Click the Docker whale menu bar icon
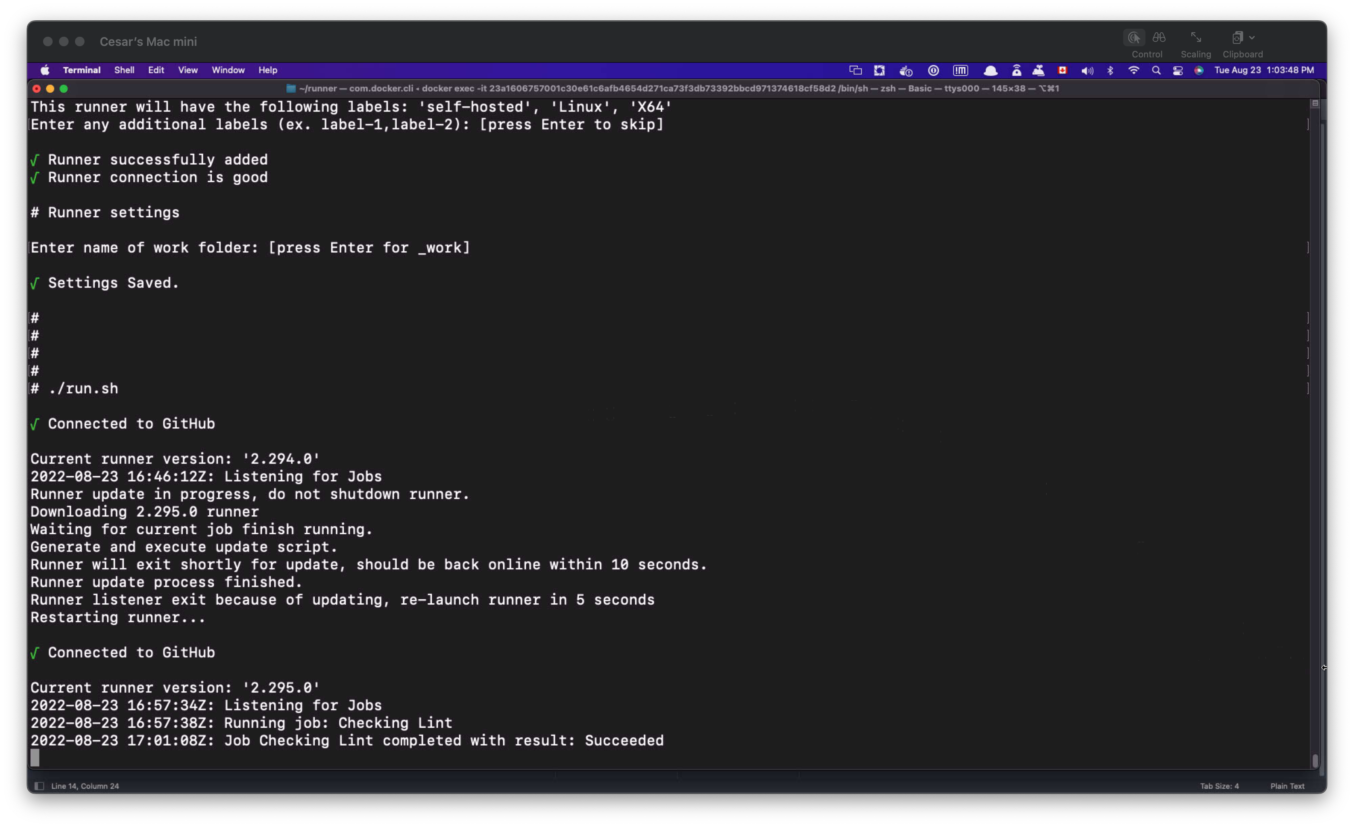The width and height of the screenshot is (1354, 827). pos(905,71)
